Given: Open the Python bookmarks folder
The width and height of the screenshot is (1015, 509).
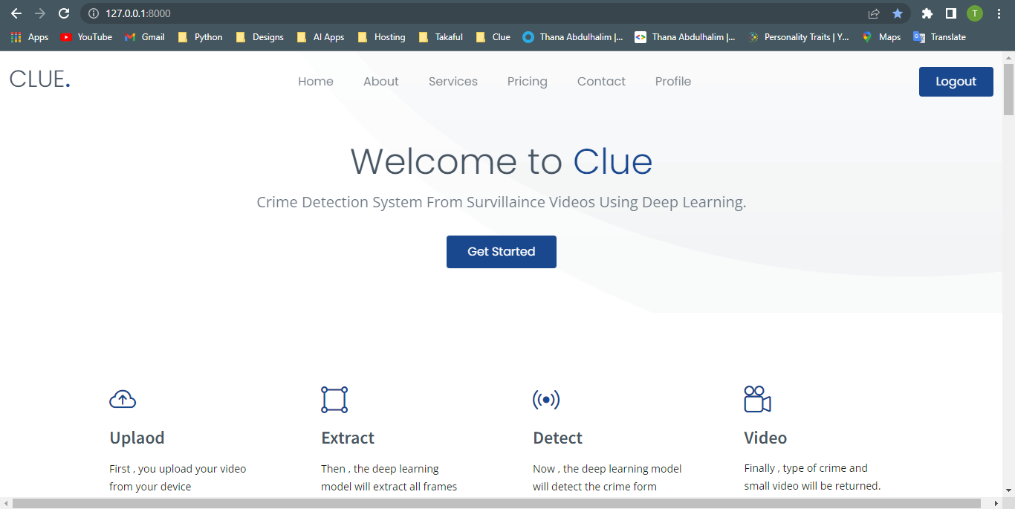Looking at the screenshot, I should [201, 37].
